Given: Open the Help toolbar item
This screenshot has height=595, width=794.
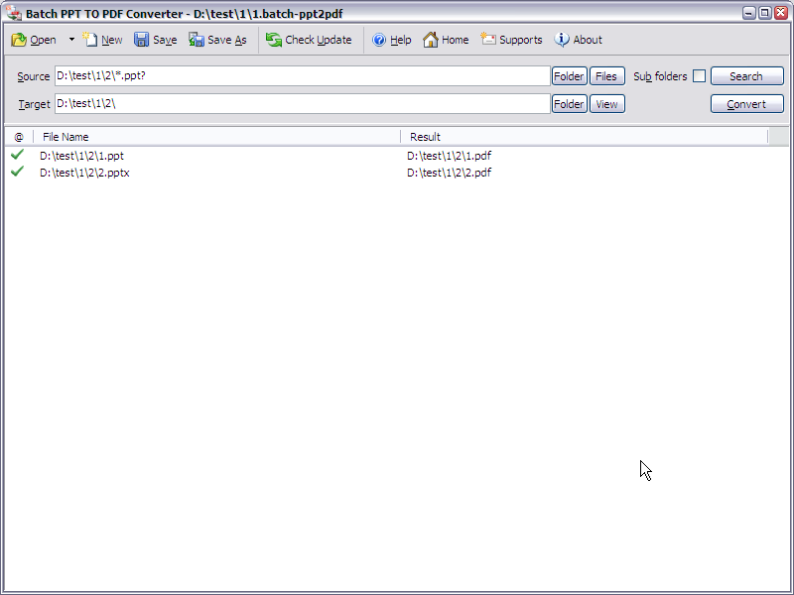Looking at the screenshot, I should (x=391, y=40).
